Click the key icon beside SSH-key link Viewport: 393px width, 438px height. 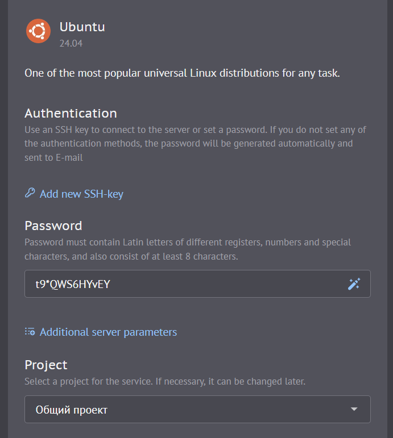point(30,194)
